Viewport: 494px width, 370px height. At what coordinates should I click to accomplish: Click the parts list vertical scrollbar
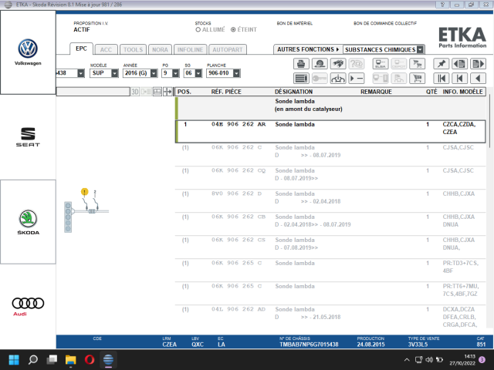tap(489, 120)
